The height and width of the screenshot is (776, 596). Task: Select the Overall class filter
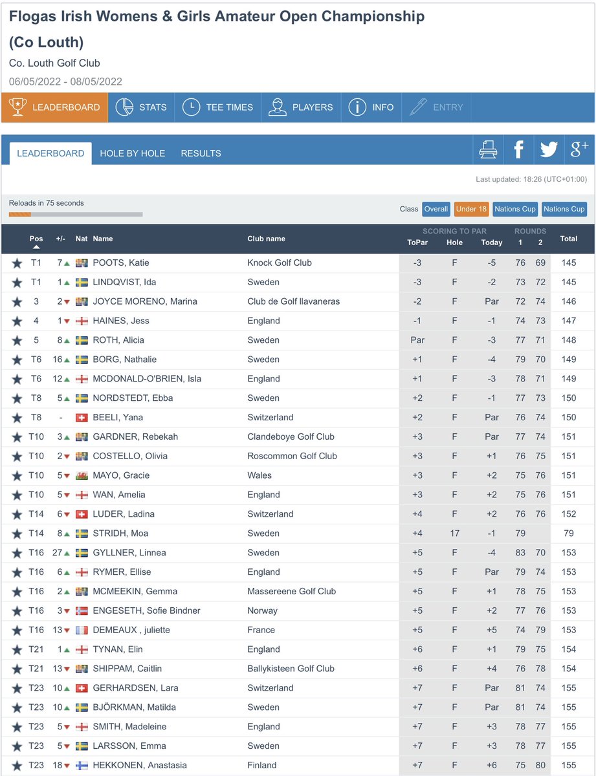(436, 209)
